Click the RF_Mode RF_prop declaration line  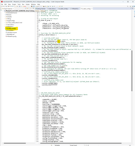(45, 20)
